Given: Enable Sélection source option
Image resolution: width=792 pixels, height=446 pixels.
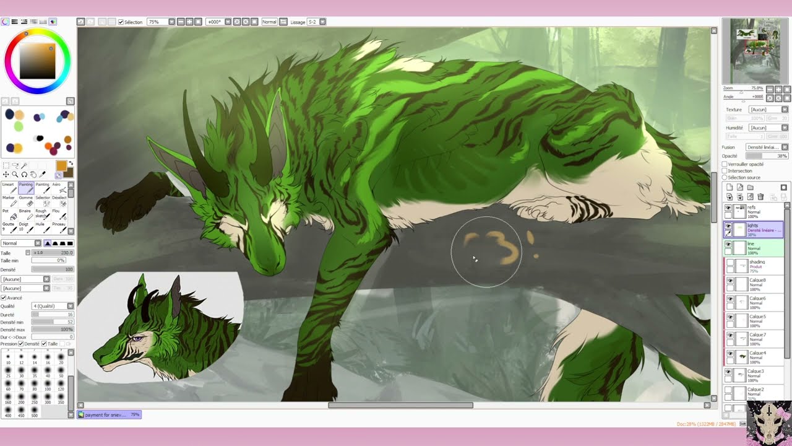Looking at the screenshot, I should tap(725, 177).
